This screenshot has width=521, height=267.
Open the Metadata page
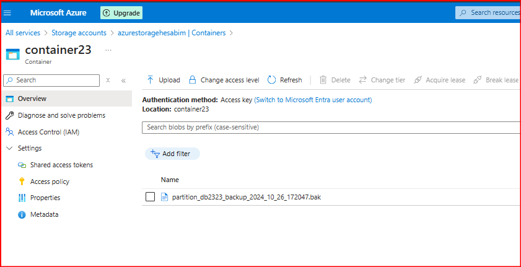pyautogui.click(x=44, y=214)
